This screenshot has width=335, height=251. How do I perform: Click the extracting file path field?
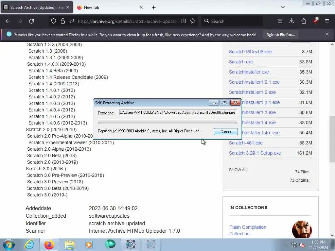(178, 112)
